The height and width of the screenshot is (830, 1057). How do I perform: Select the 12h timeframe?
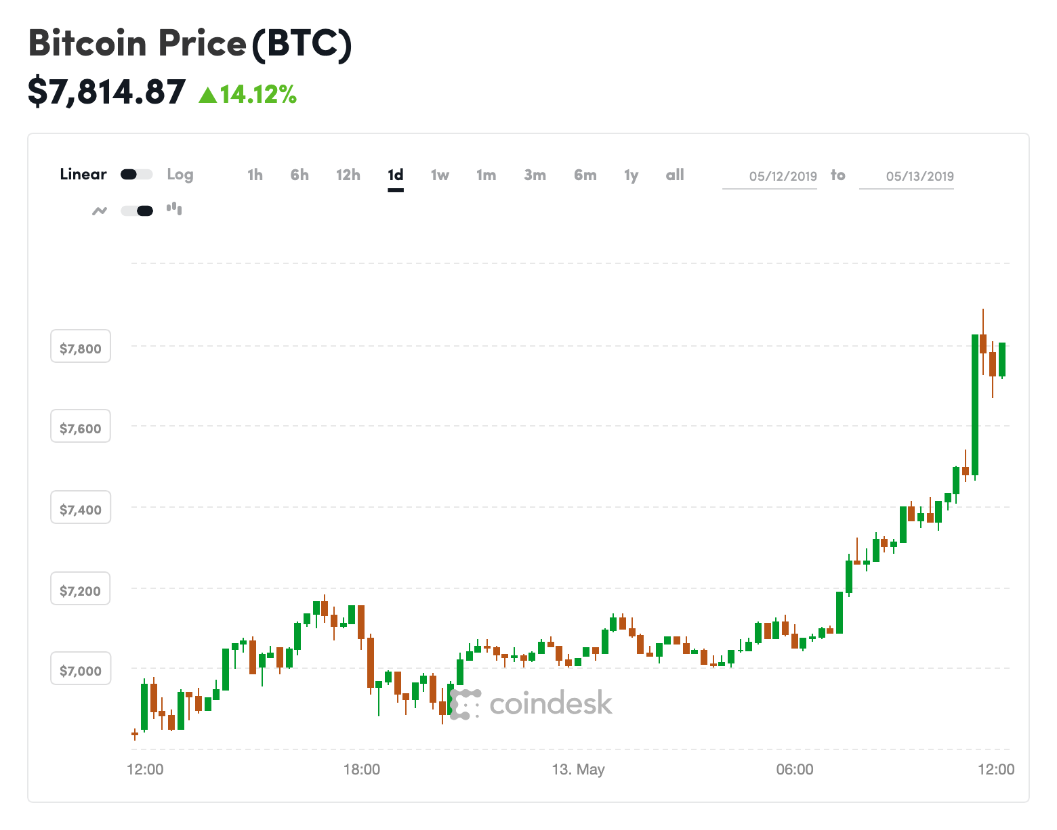(x=348, y=174)
